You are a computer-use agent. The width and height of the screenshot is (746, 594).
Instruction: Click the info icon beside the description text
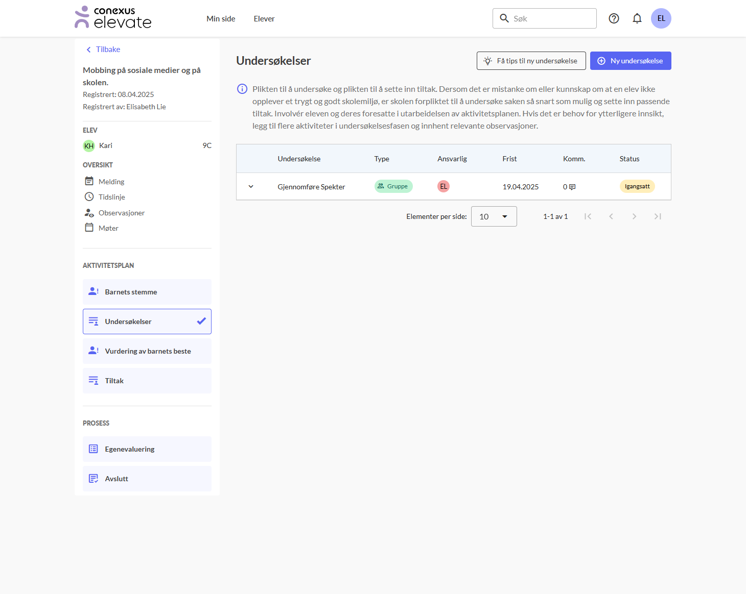point(242,89)
